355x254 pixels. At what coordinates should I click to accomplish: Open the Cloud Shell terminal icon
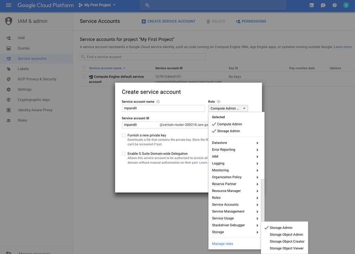click(311, 5)
